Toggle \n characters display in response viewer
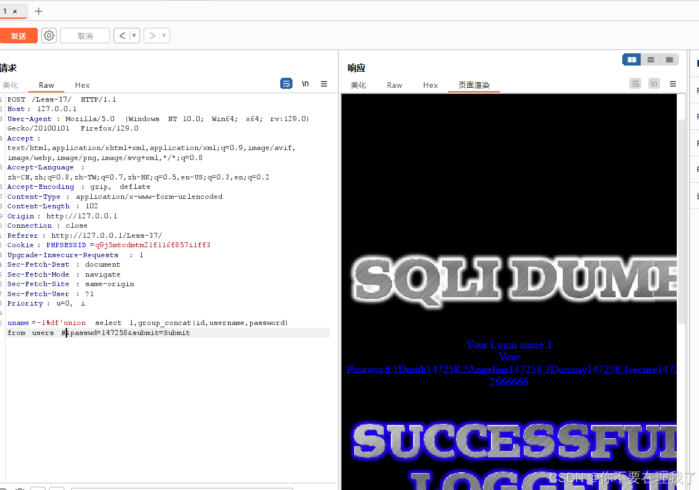699x490 pixels. point(655,84)
